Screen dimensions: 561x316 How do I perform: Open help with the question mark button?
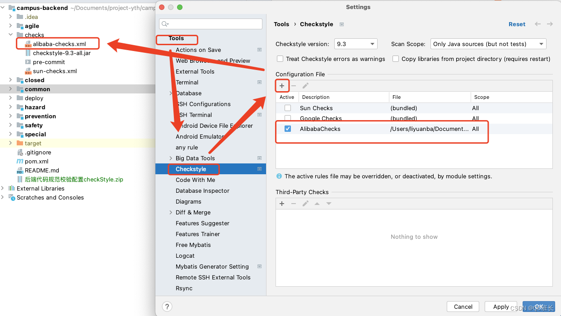click(167, 306)
